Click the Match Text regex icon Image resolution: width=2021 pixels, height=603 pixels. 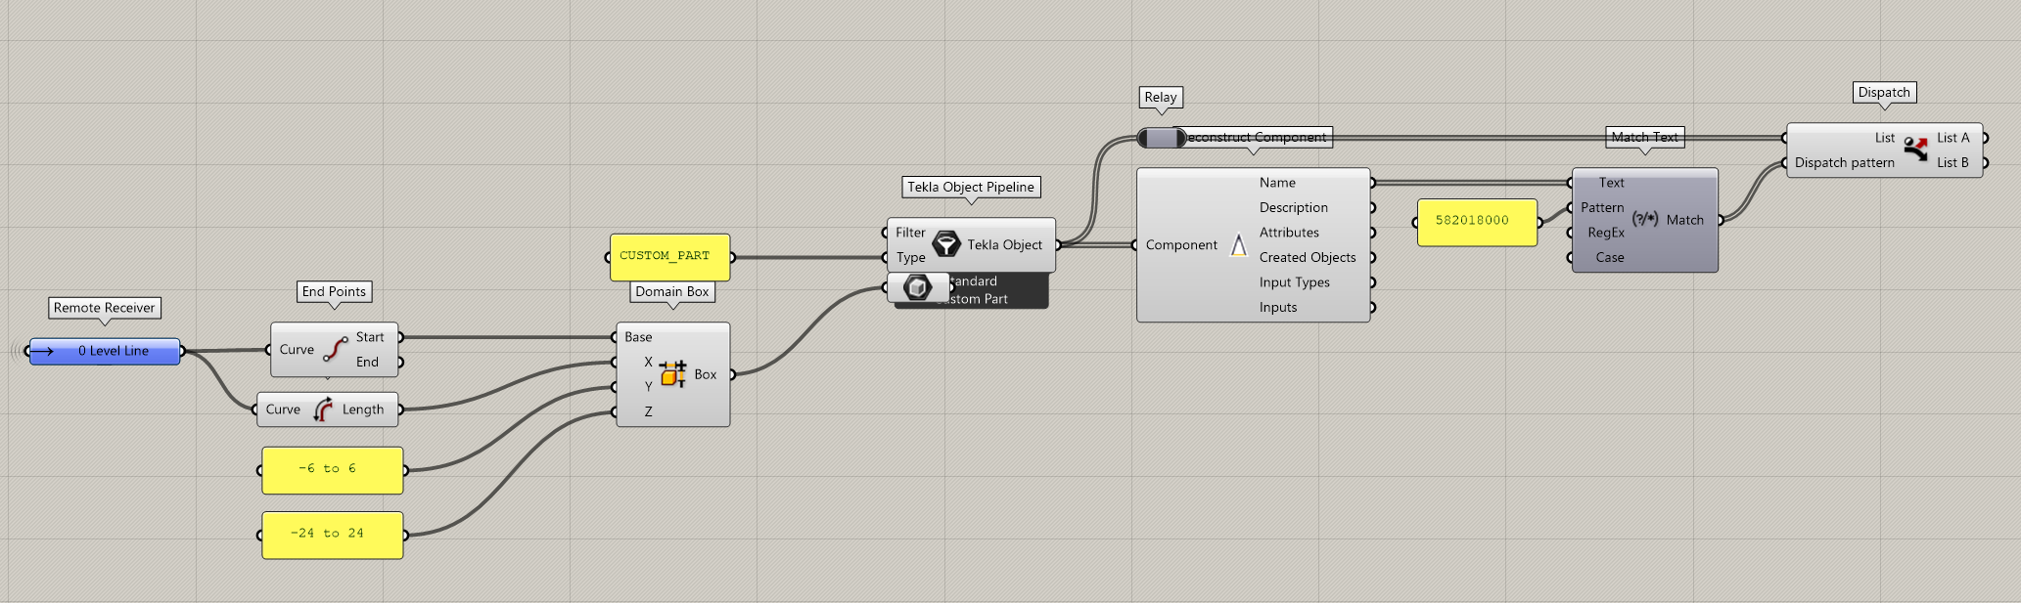click(x=1645, y=220)
